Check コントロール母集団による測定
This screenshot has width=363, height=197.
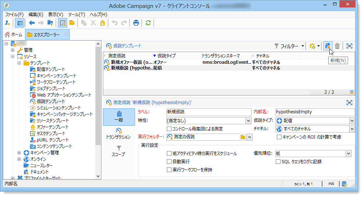(x=169, y=129)
